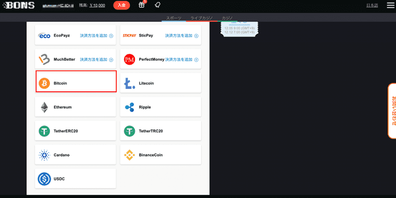This screenshot has width=396, height=198.
Task: Select the Litecoin label
Action: pos(146,83)
